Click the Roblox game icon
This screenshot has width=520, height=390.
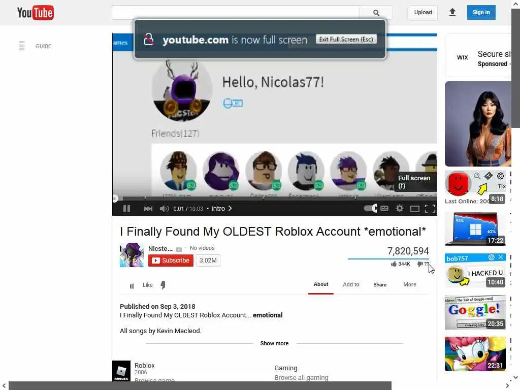[x=121, y=371]
